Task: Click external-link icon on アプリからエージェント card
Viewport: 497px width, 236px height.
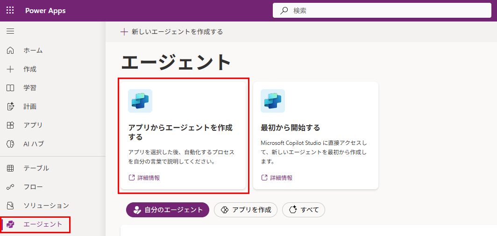Action: pos(132,178)
